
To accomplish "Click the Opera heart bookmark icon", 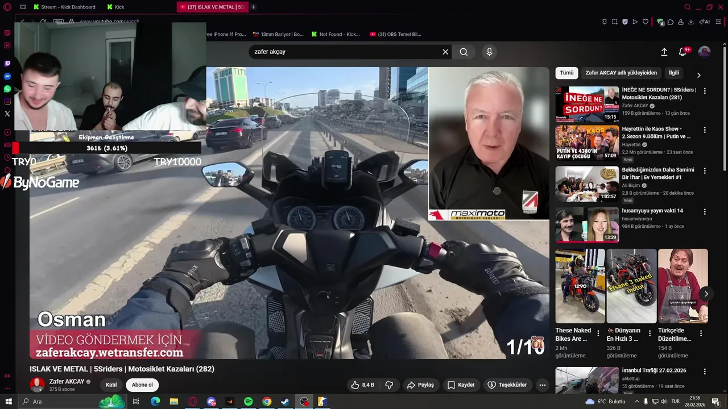I will [645, 22].
